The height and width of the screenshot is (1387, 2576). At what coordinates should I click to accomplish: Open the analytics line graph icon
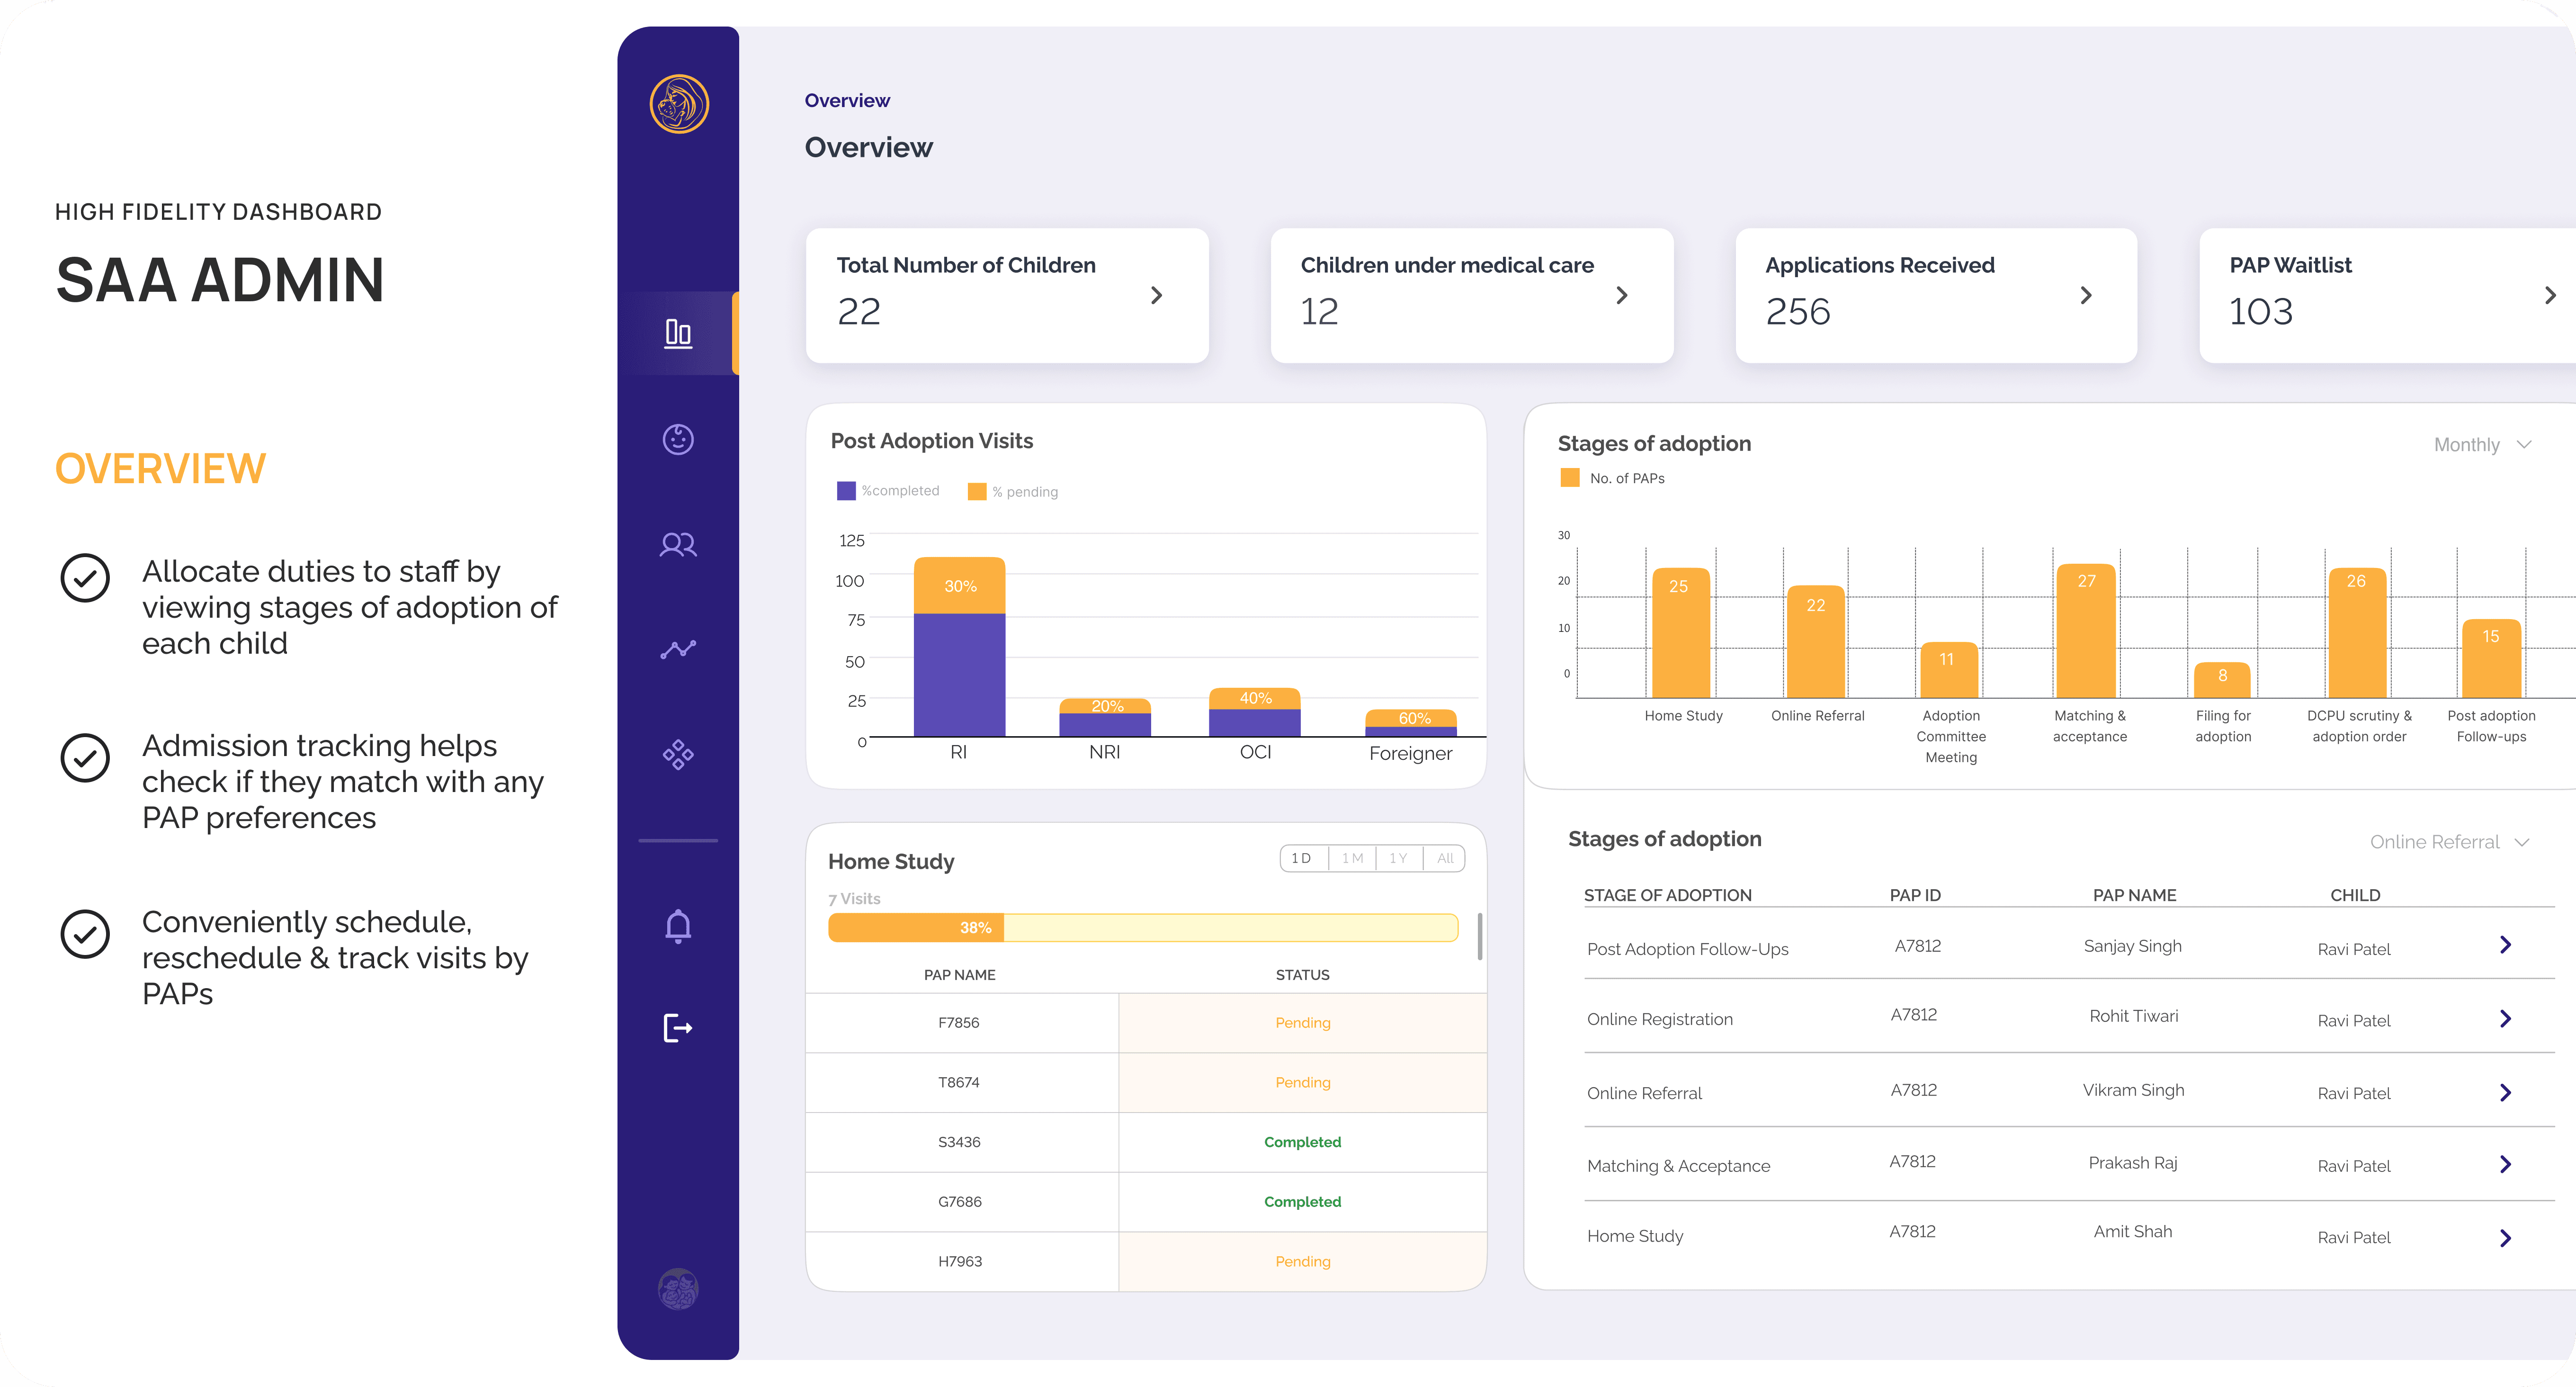pos(678,649)
